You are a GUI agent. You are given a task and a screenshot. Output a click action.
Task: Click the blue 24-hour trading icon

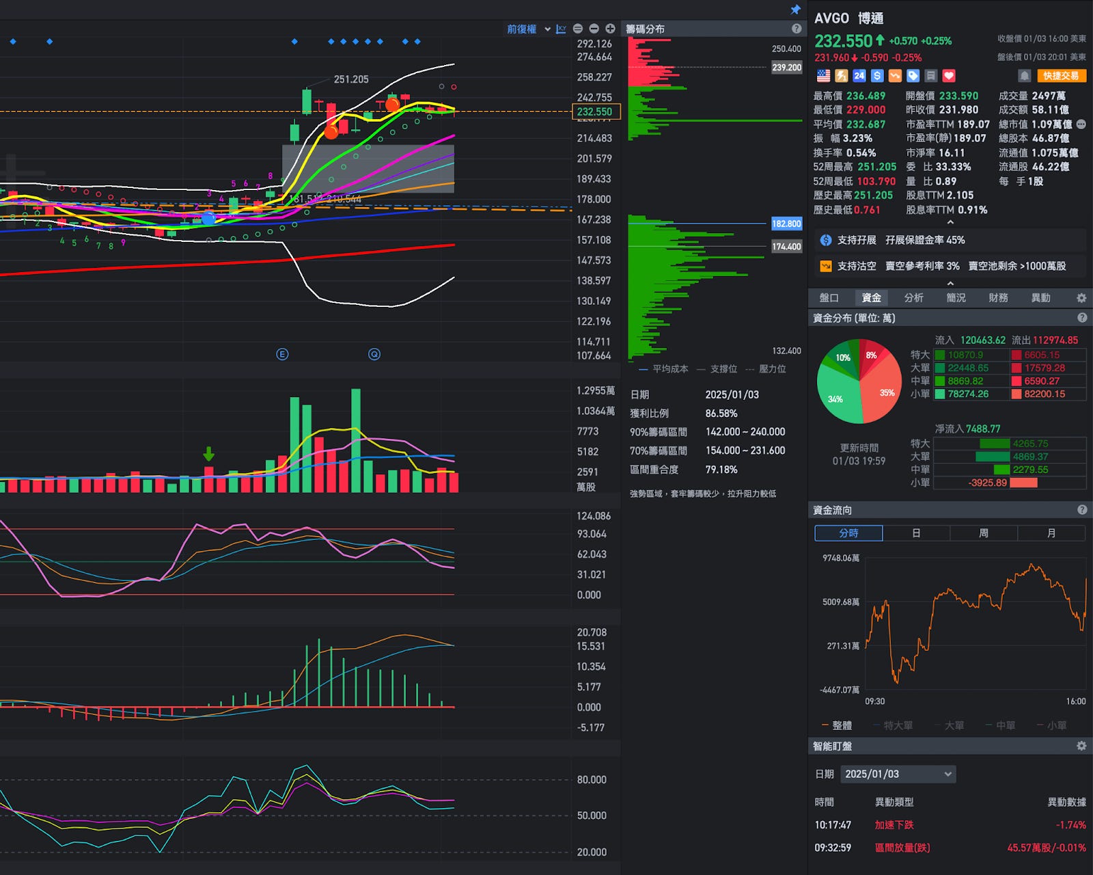pyautogui.click(x=859, y=76)
